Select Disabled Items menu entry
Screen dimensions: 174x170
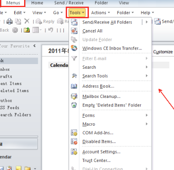pos(110,142)
